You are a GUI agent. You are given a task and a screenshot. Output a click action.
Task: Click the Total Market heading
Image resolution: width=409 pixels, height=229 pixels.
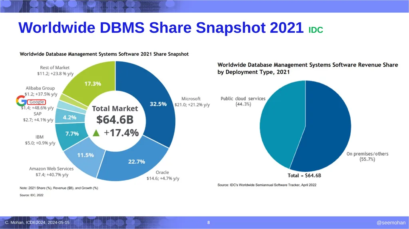(x=115, y=108)
